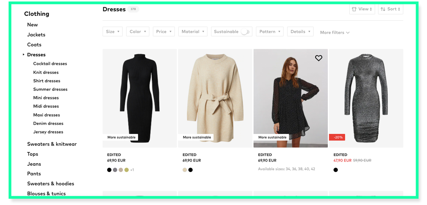The height and width of the screenshot is (205, 427).
Task: Click the -20% discount badge
Action: coord(337,137)
